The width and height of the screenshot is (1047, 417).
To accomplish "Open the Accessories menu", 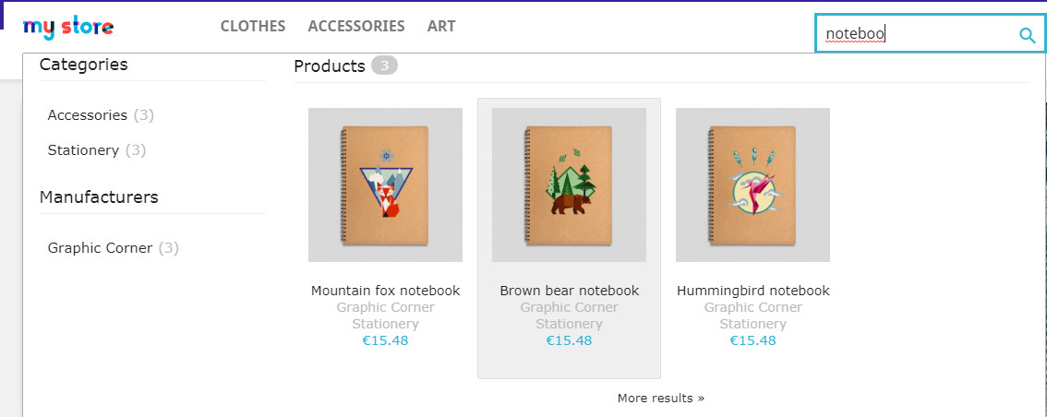I will [x=356, y=26].
